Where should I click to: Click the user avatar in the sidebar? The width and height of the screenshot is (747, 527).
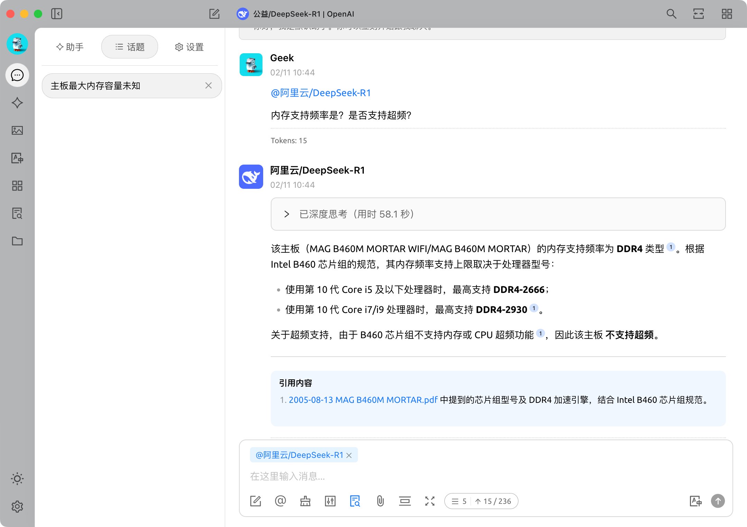tap(17, 44)
